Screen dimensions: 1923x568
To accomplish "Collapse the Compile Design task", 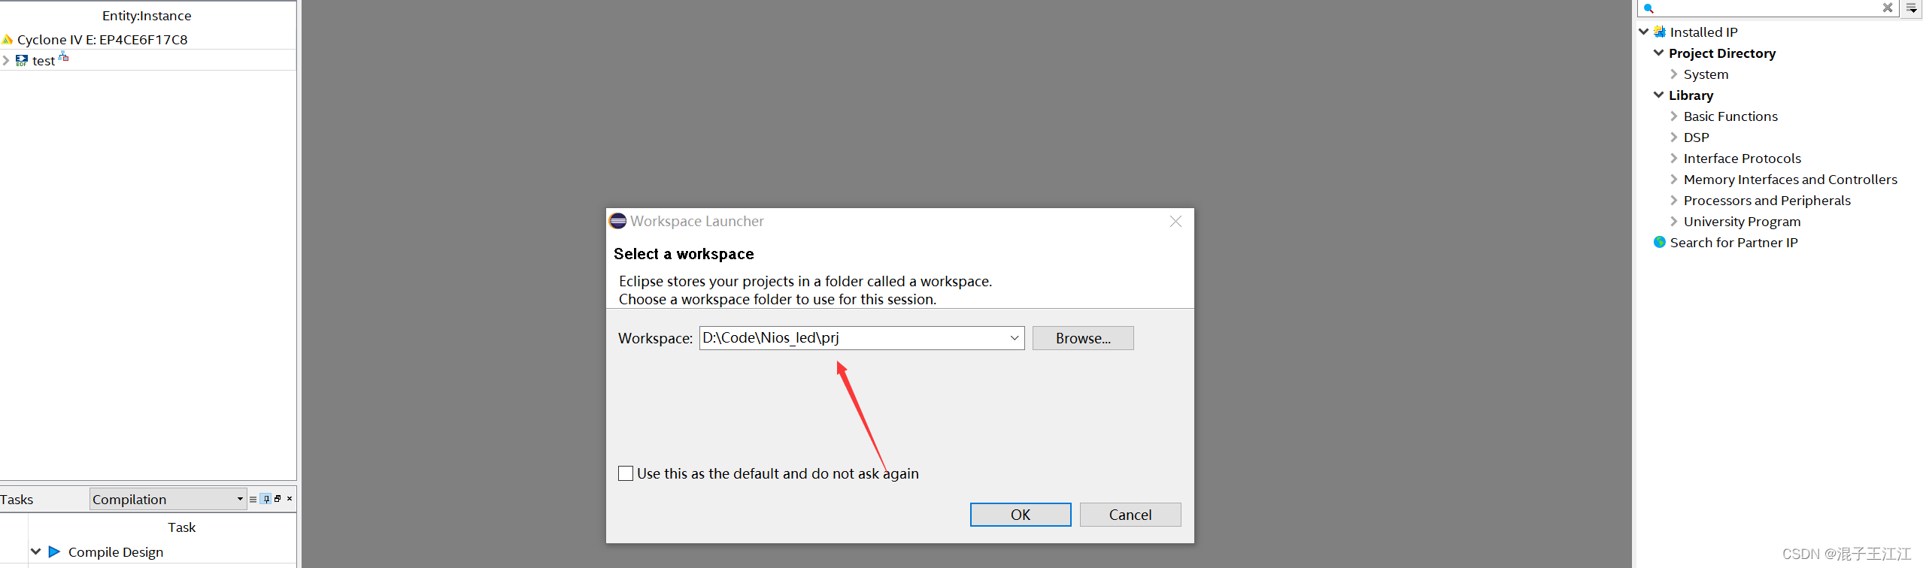I will 35,552.
